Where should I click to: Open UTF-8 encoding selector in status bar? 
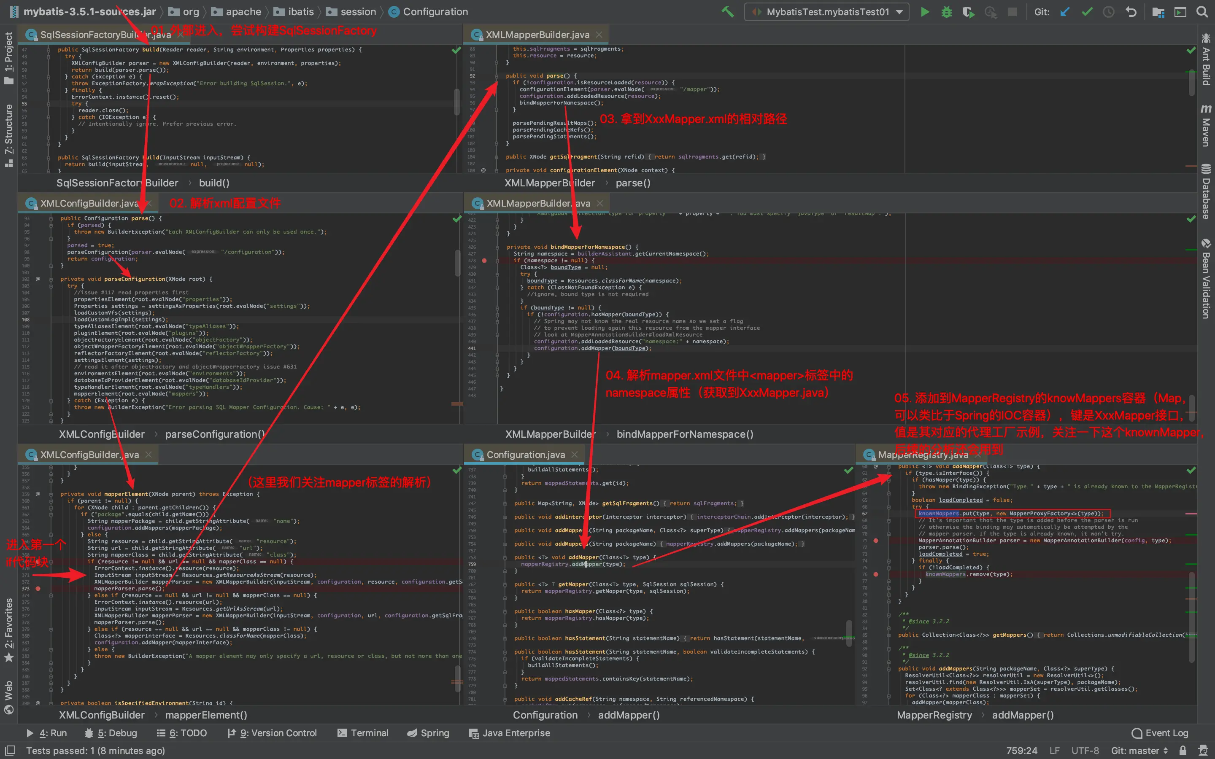pyautogui.click(x=1085, y=751)
